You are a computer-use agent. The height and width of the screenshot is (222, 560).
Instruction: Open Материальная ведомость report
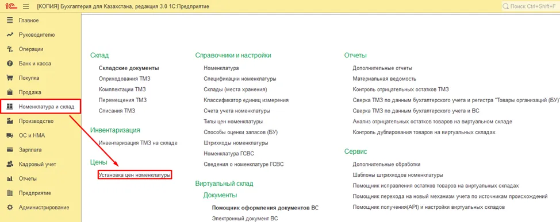click(384, 79)
